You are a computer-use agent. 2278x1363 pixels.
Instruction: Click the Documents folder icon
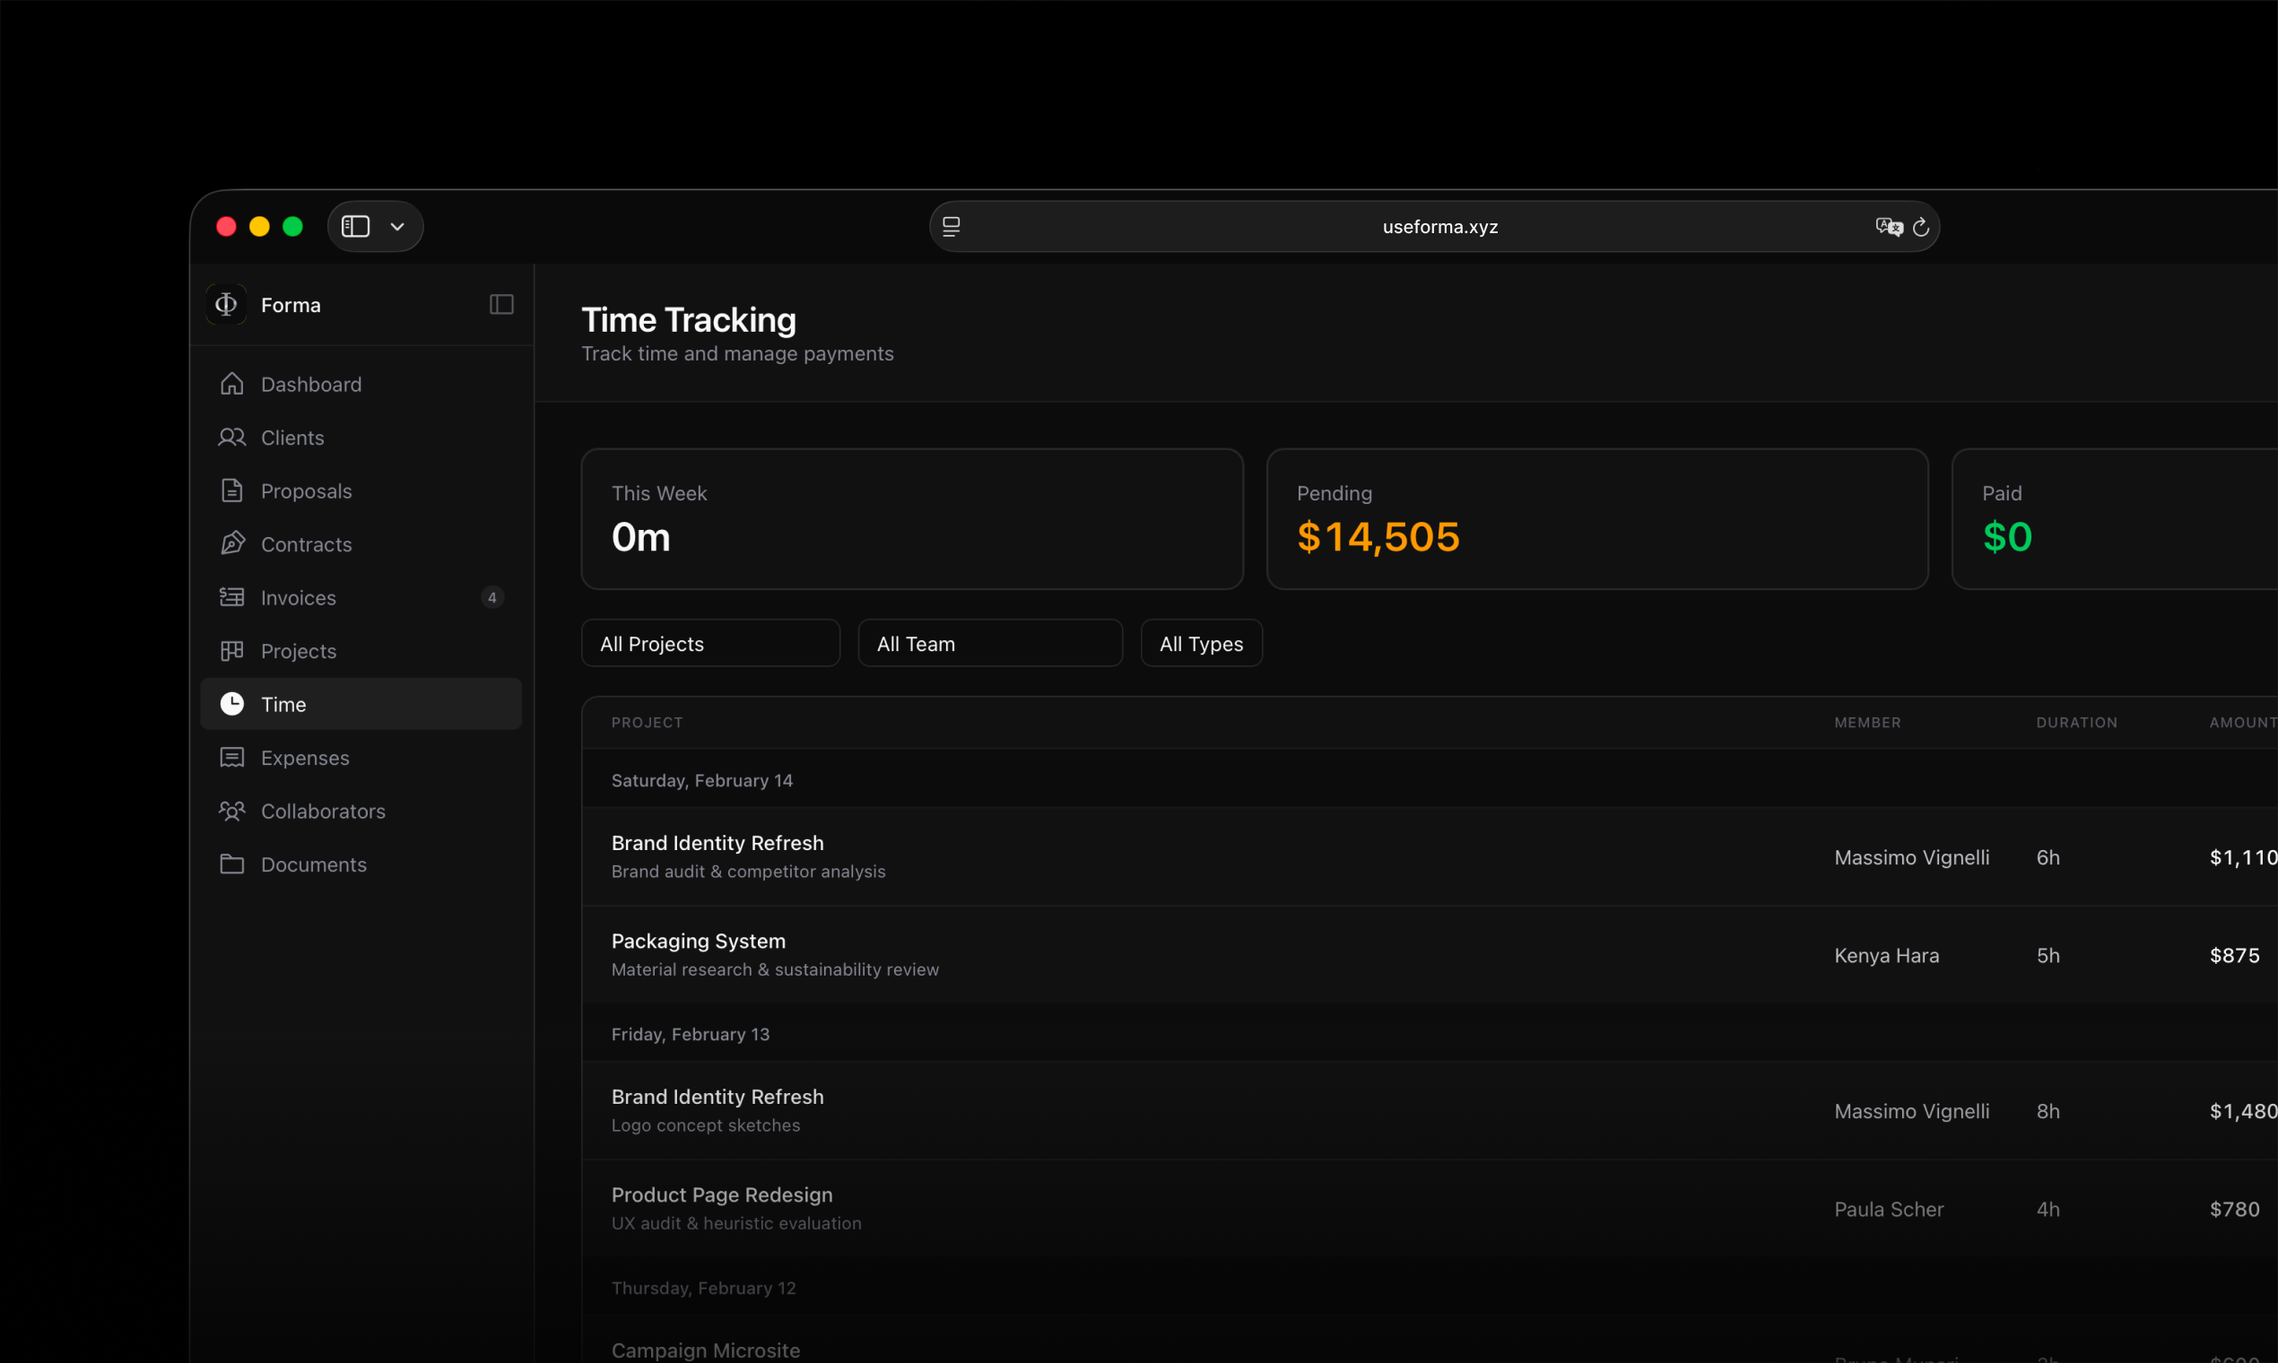pos(231,864)
